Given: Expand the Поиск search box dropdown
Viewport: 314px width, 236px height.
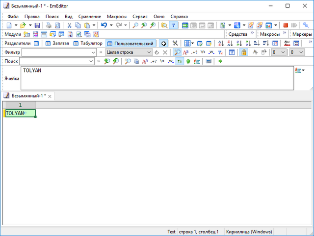Looking at the screenshot, I should tap(91, 61).
